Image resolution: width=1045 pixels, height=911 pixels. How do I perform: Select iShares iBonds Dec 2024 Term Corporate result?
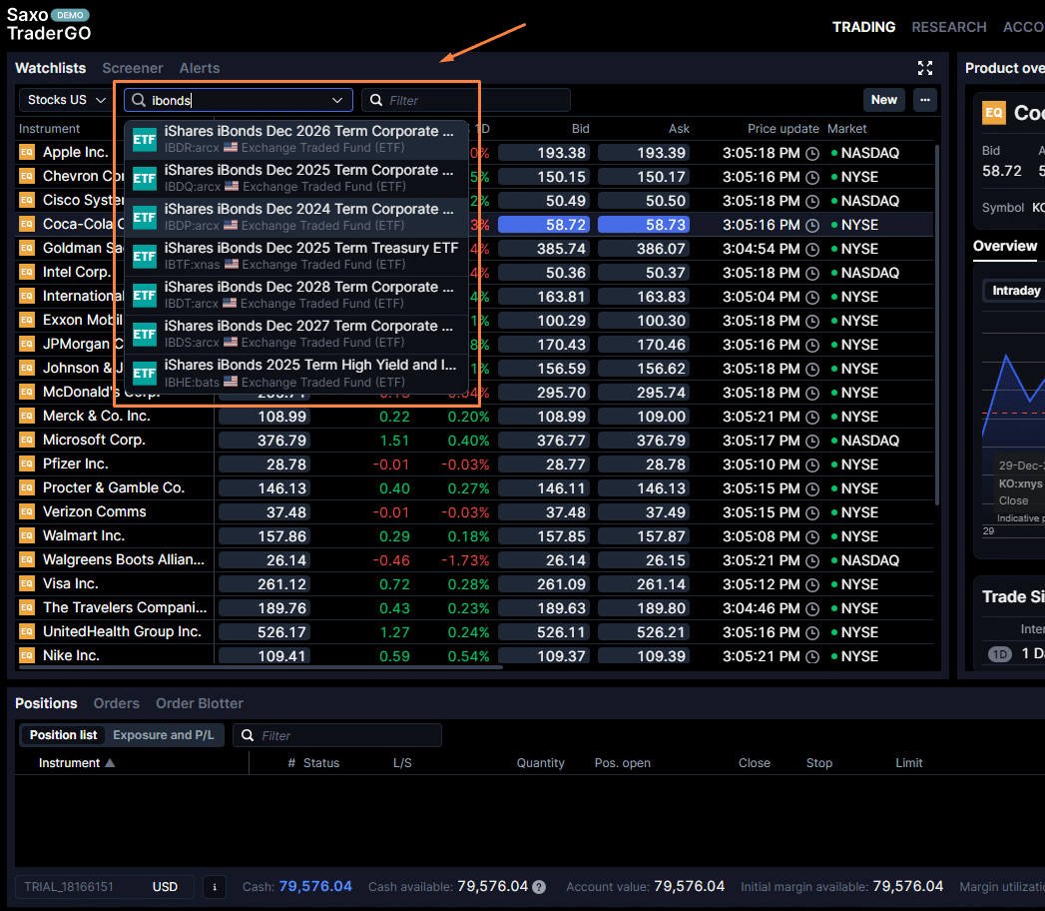coord(295,218)
